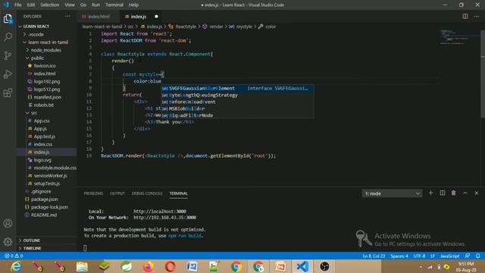
Task: Kill the terminal with trash icon
Action: 453,193
